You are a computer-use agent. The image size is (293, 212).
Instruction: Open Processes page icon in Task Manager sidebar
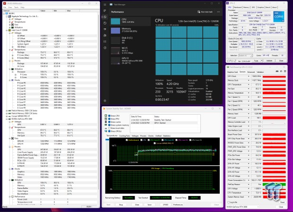pos(105,11)
